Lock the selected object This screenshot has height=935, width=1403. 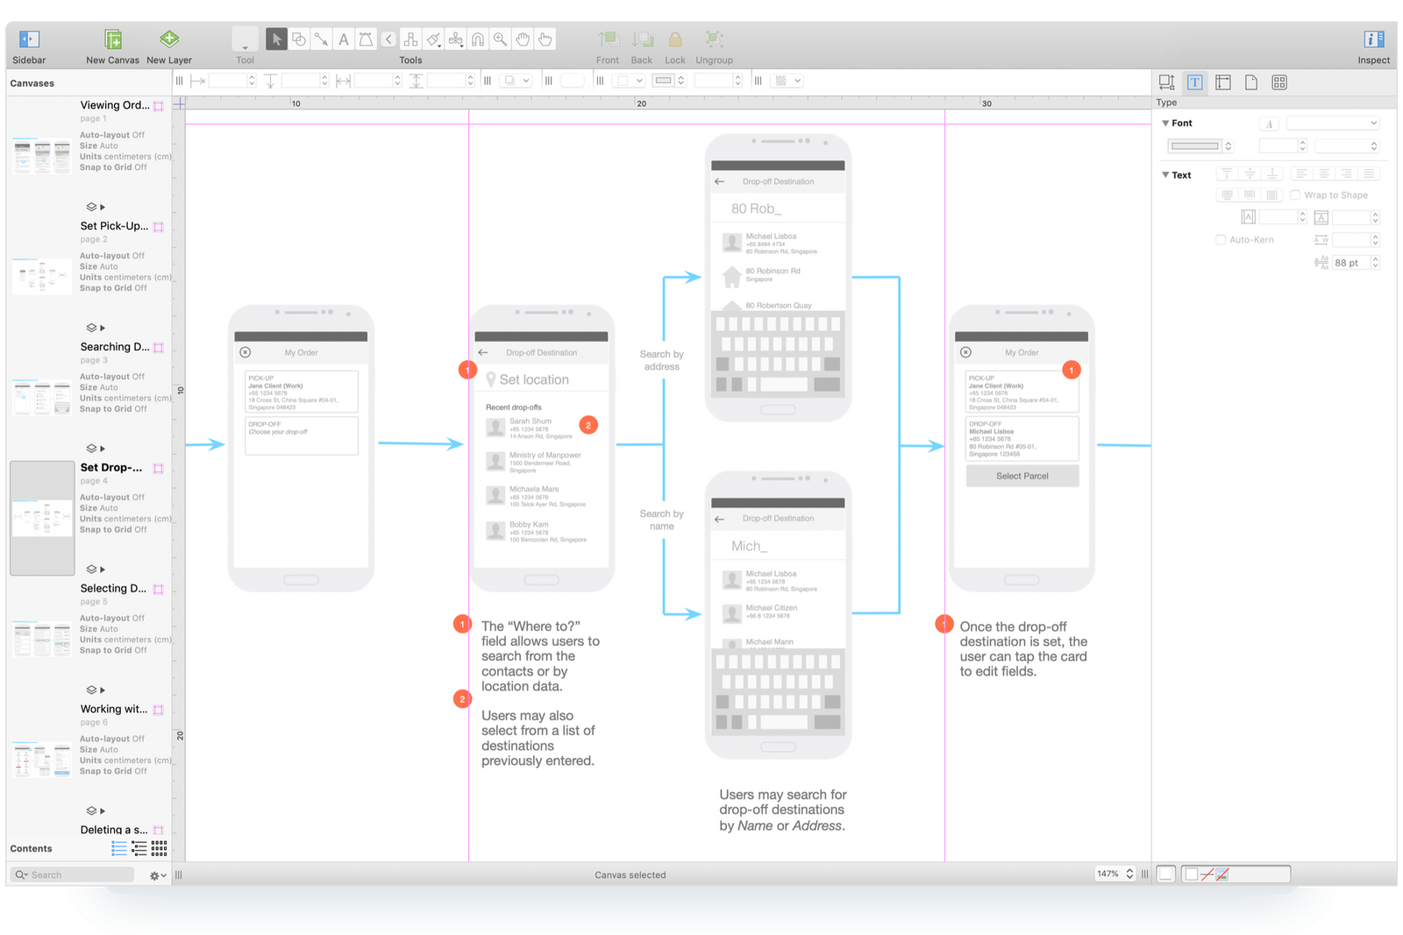click(675, 39)
